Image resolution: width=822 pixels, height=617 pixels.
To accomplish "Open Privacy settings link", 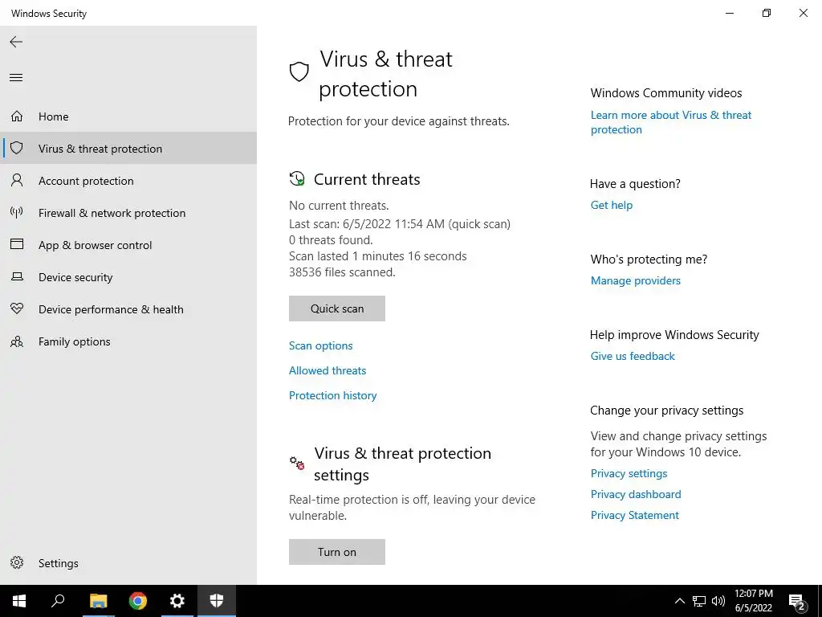I will click(629, 473).
